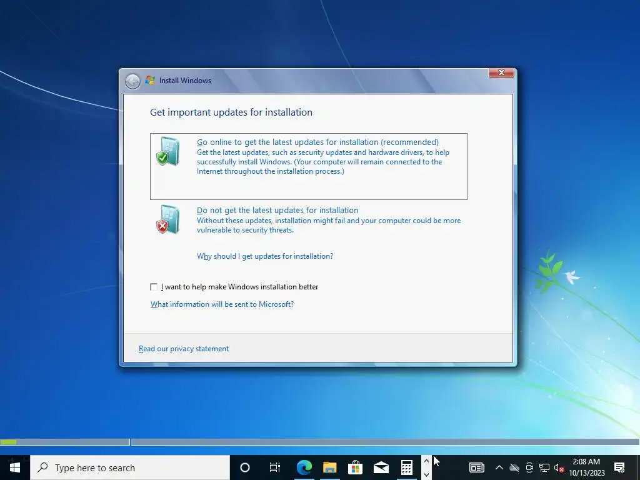
Task: Focus the 'Type here to search' box
Action: pyautogui.click(x=130, y=467)
